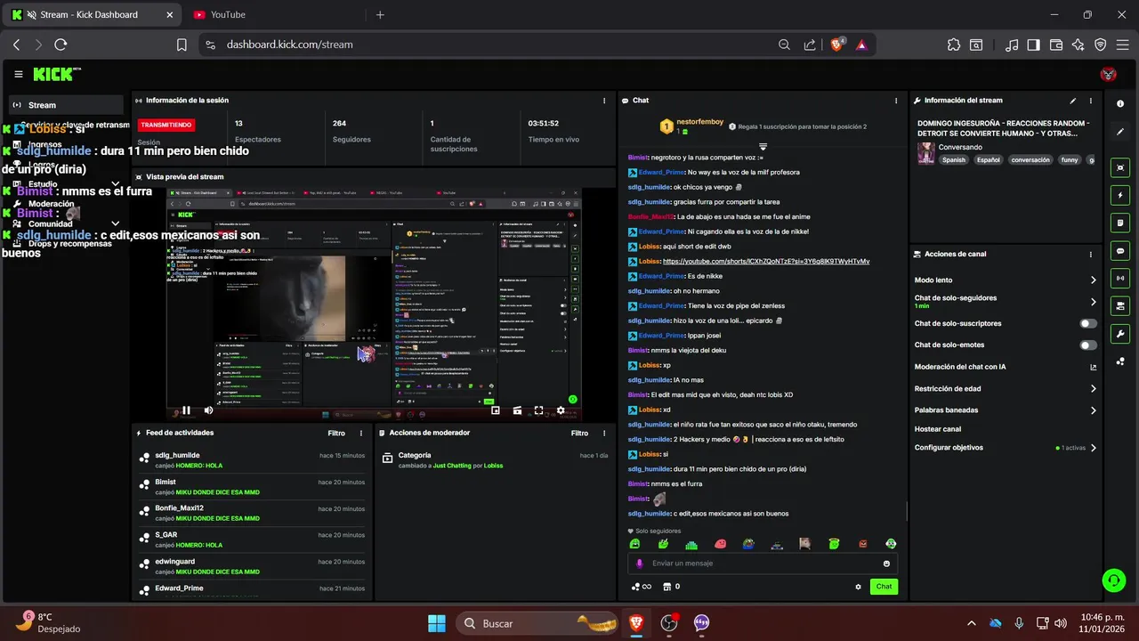Click the Buscar taskbar search box
This screenshot has width=1139, height=641.
pyautogui.click(x=538, y=623)
